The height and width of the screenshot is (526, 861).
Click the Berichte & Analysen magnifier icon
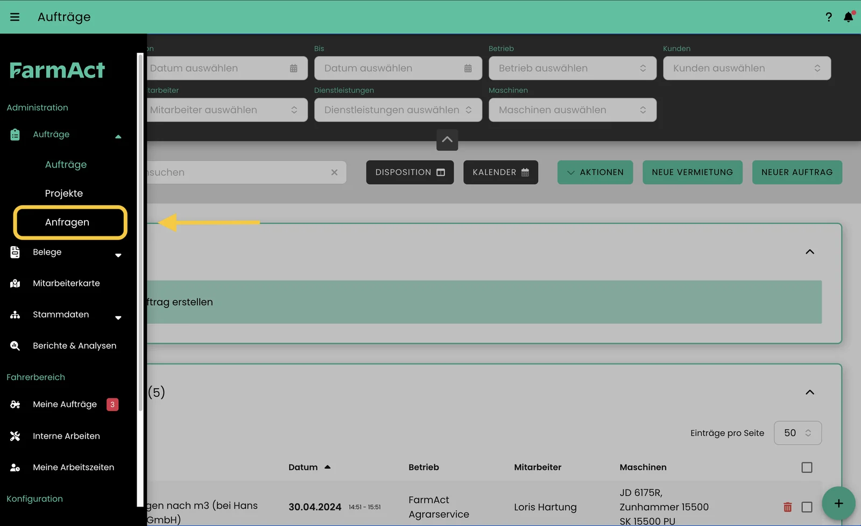[x=15, y=346]
